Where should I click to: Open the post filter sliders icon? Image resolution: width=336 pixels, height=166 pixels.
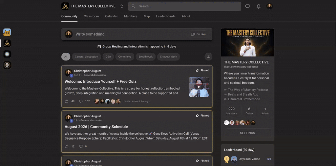(x=208, y=57)
